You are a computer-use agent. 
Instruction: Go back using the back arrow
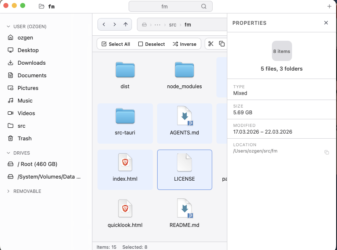(104, 24)
